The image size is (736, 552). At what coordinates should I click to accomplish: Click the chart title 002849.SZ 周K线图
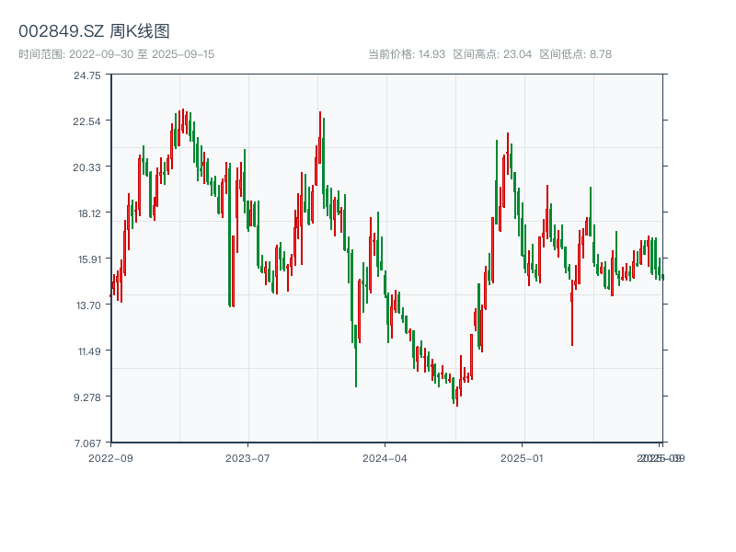tap(94, 31)
